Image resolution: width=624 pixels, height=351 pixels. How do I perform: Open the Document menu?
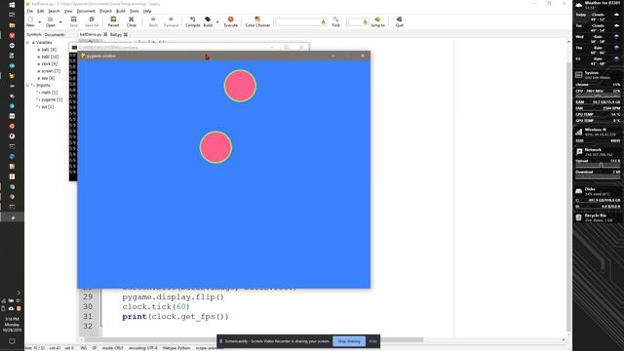pyautogui.click(x=86, y=11)
